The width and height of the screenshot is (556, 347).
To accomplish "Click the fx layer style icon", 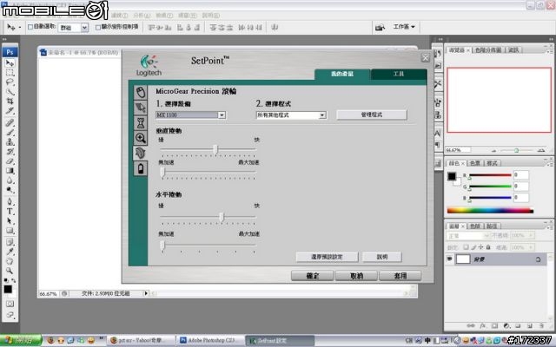I will [482, 325].
